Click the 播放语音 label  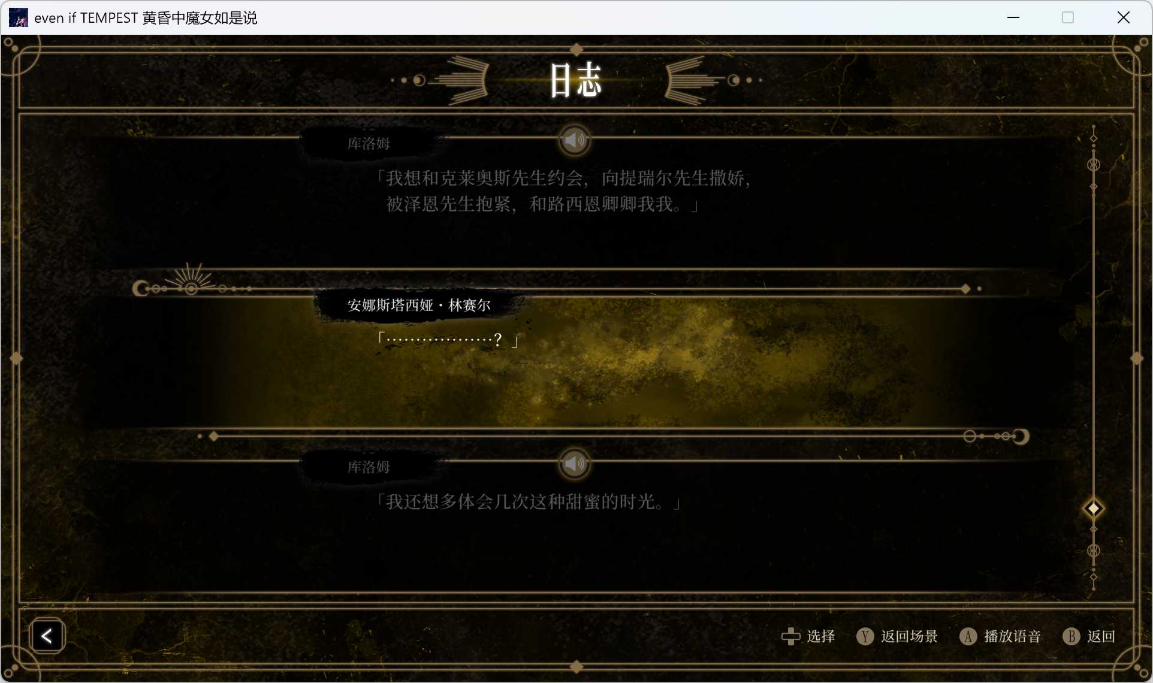pyautogui.click(x=1012, y=636)
